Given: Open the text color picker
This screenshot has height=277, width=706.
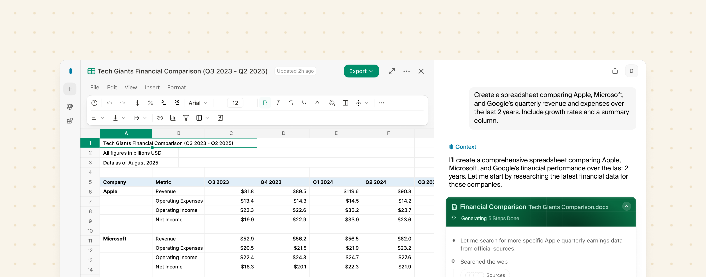Looking at the screenshot, I should tap(317, 103).
